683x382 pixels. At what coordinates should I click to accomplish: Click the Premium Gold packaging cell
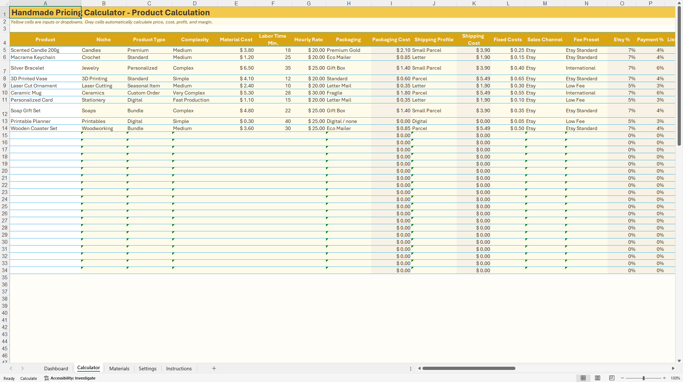pos(348,50)
